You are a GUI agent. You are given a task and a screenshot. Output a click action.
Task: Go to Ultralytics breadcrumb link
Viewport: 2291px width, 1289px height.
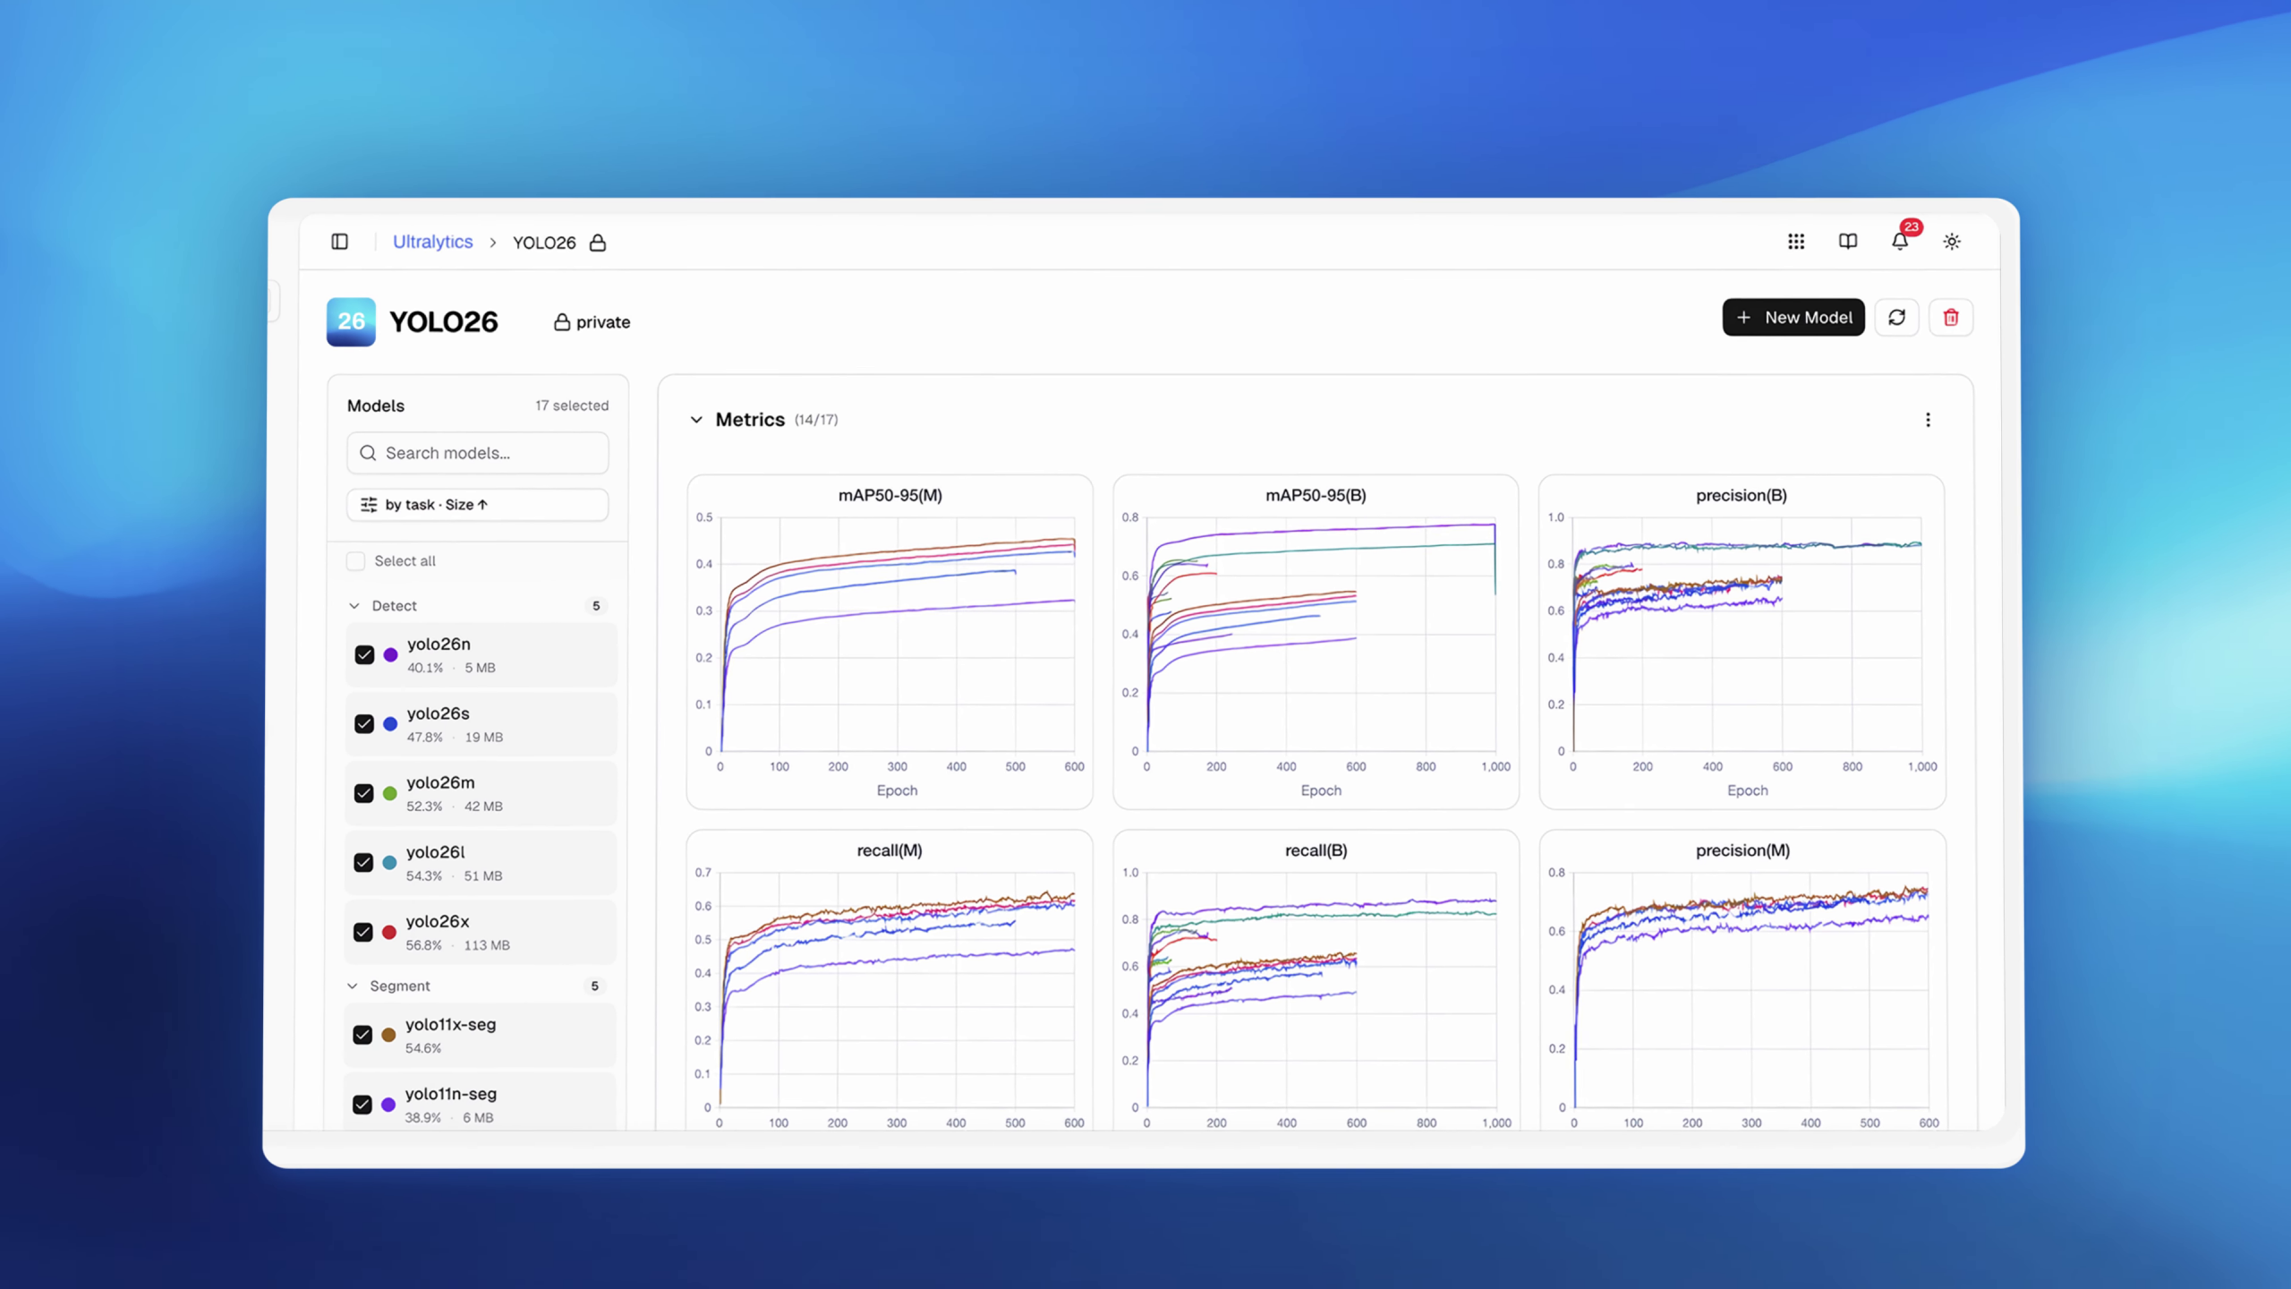click(x=432, y=242)
